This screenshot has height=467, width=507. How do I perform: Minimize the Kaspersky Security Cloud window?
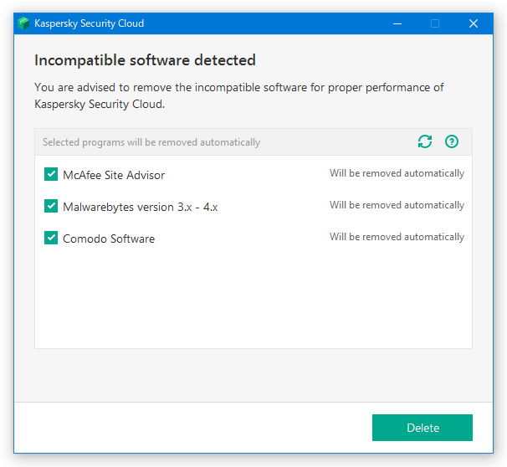pyautogui.click(x=397, y=23)
